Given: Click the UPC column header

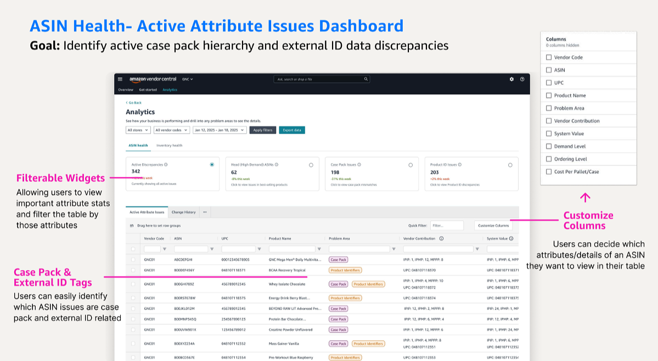Looking at the screenshot, I should [x=225, y=238].
